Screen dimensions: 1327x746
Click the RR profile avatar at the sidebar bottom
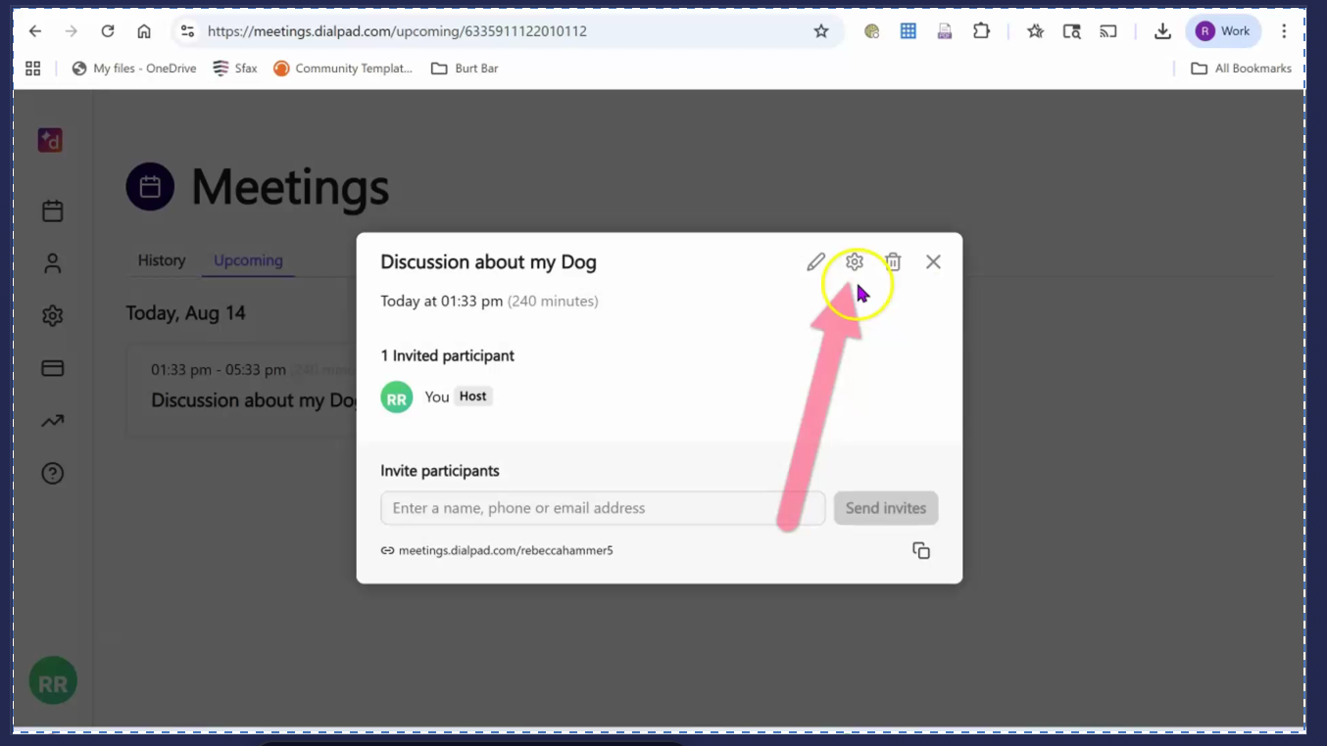[x=53, y=681]
